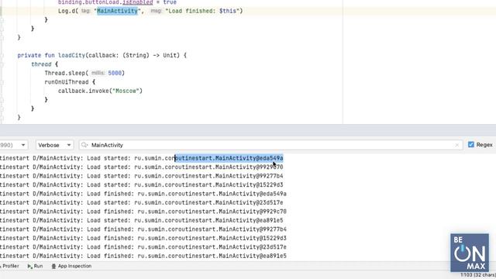Click the magnifier icon in the search field

(x=84, y=145)
